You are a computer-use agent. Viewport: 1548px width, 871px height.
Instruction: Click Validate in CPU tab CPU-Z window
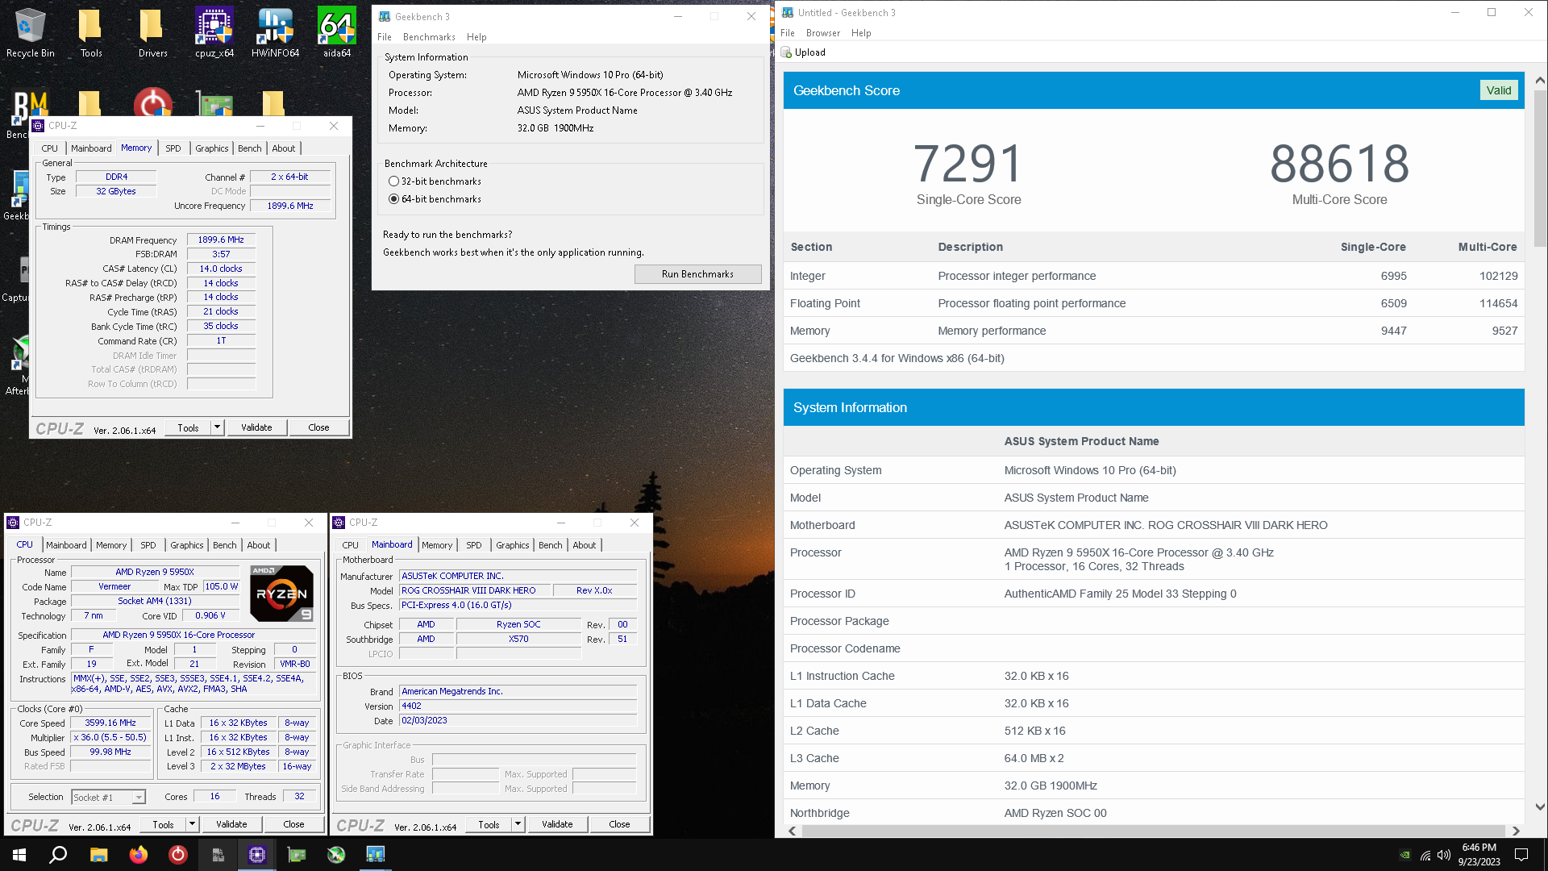[231, 824]
